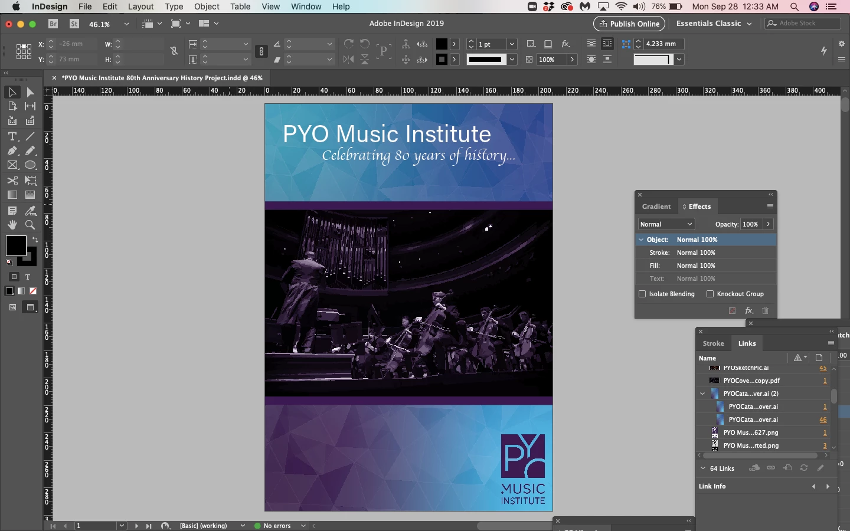This screenshot has width=850, height=531.
Task: Click the Edit Original pencil icon
Action: point(820,468)
